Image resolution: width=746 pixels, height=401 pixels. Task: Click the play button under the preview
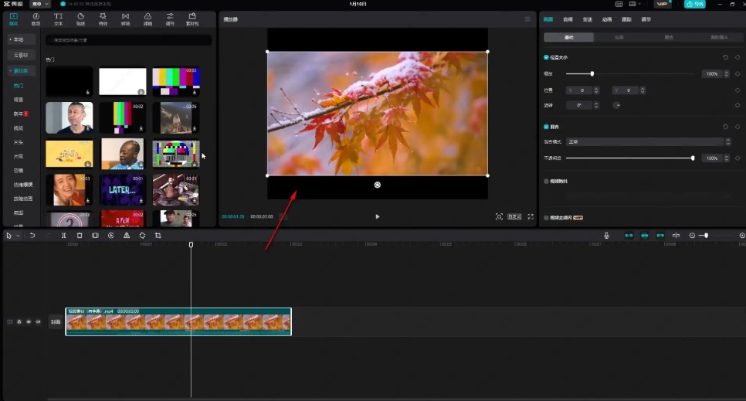(378, 217)
